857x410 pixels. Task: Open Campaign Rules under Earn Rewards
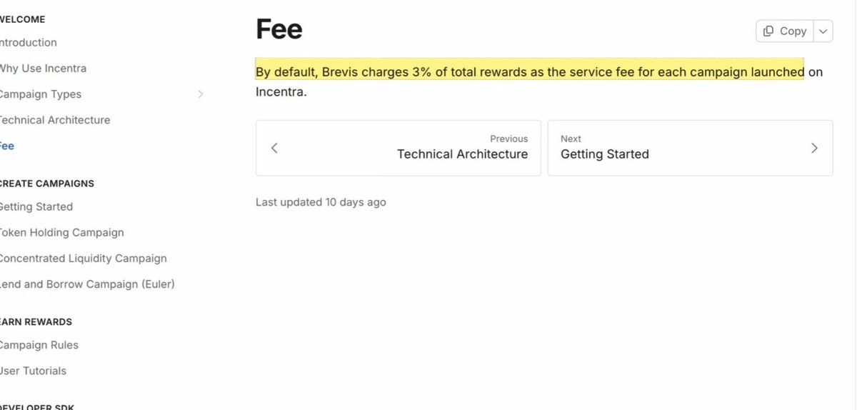tap(39, 345)
